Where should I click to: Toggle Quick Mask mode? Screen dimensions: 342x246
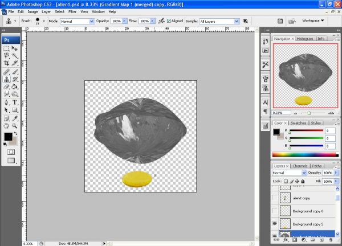click(x=11, y=152)
